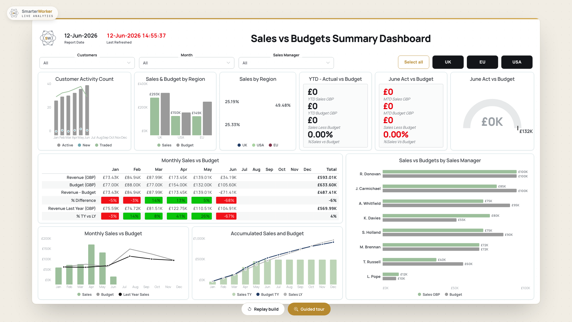This screenshot has width=572, height=322.
Task: Click the red 0.00% %Sales Vs Budget value
Action: (396, 134)
